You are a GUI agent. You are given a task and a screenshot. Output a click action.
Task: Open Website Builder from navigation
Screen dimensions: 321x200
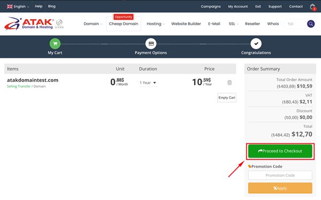(x=186, y=24)
